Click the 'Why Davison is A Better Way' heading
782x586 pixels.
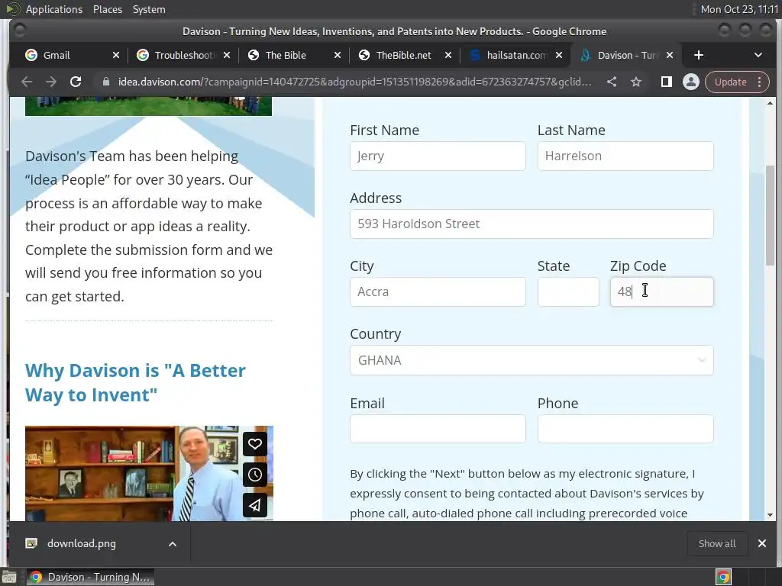pos(135,383)
